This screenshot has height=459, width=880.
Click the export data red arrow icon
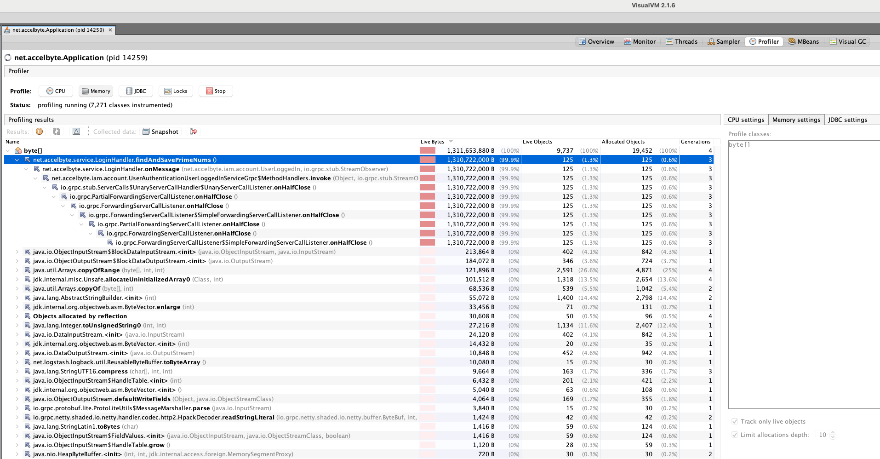click(194, 132)
